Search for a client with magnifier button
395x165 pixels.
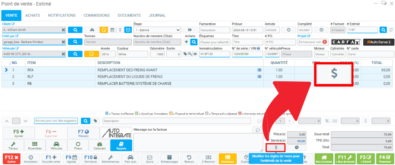(x=75, y=30)
